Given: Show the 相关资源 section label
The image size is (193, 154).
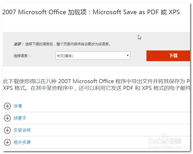Looking at the screenshot, I should (x=22, y=142).
